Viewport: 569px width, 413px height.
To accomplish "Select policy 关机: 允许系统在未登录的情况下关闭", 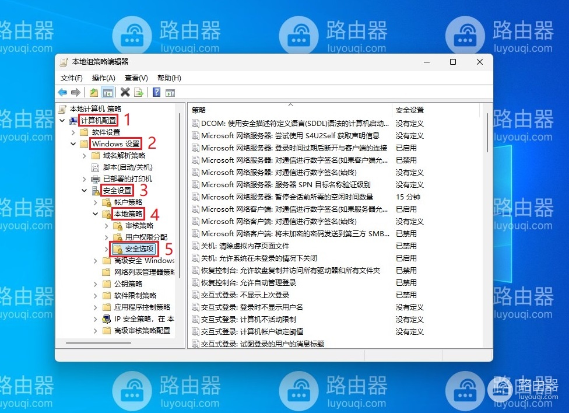I will pos(259,258).
